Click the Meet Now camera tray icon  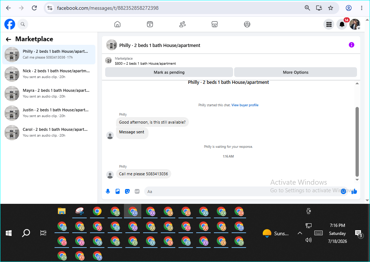309,211
